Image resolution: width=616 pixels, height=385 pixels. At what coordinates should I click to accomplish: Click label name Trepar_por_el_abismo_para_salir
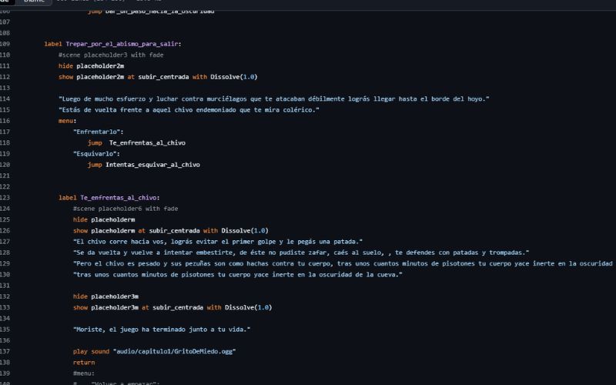pyautogui.click(x=122, y=44)
